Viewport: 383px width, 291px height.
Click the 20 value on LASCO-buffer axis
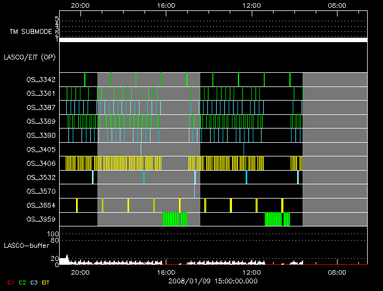coord(55,259)
